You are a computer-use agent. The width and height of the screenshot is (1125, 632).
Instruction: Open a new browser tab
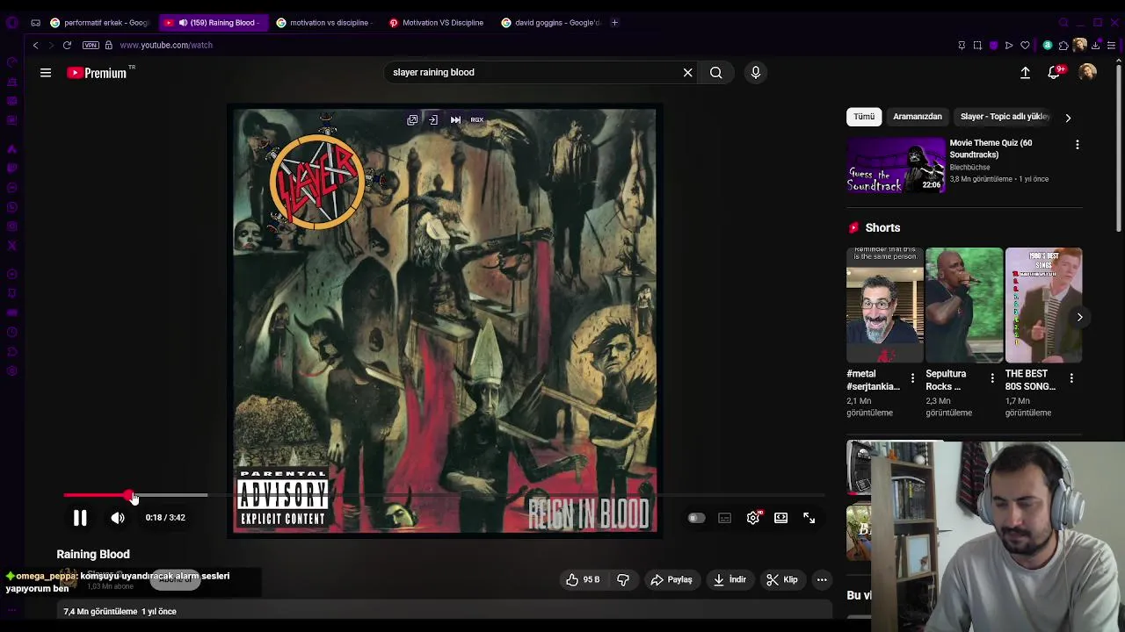point(614,23)
